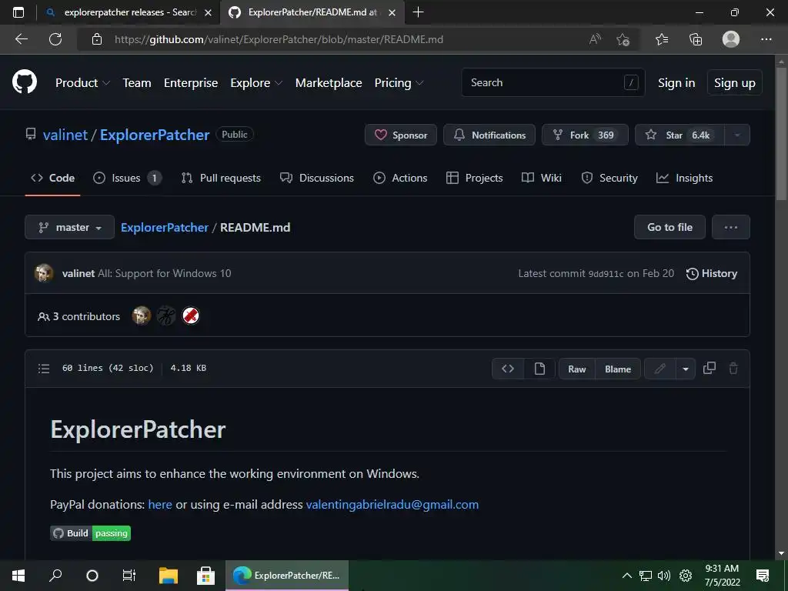Reload the page with refresh icon
The width and height of the screenshot is (788, 591).
click(55, 39)
